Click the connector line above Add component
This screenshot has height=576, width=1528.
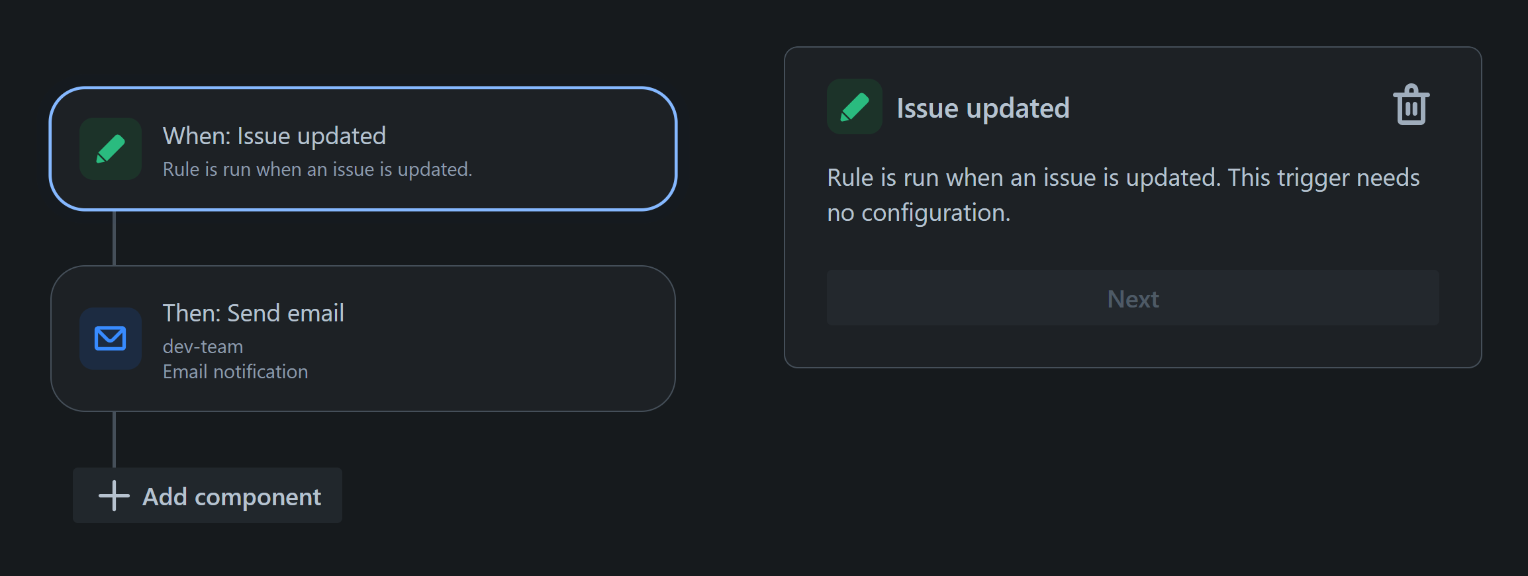pos(115,439)
